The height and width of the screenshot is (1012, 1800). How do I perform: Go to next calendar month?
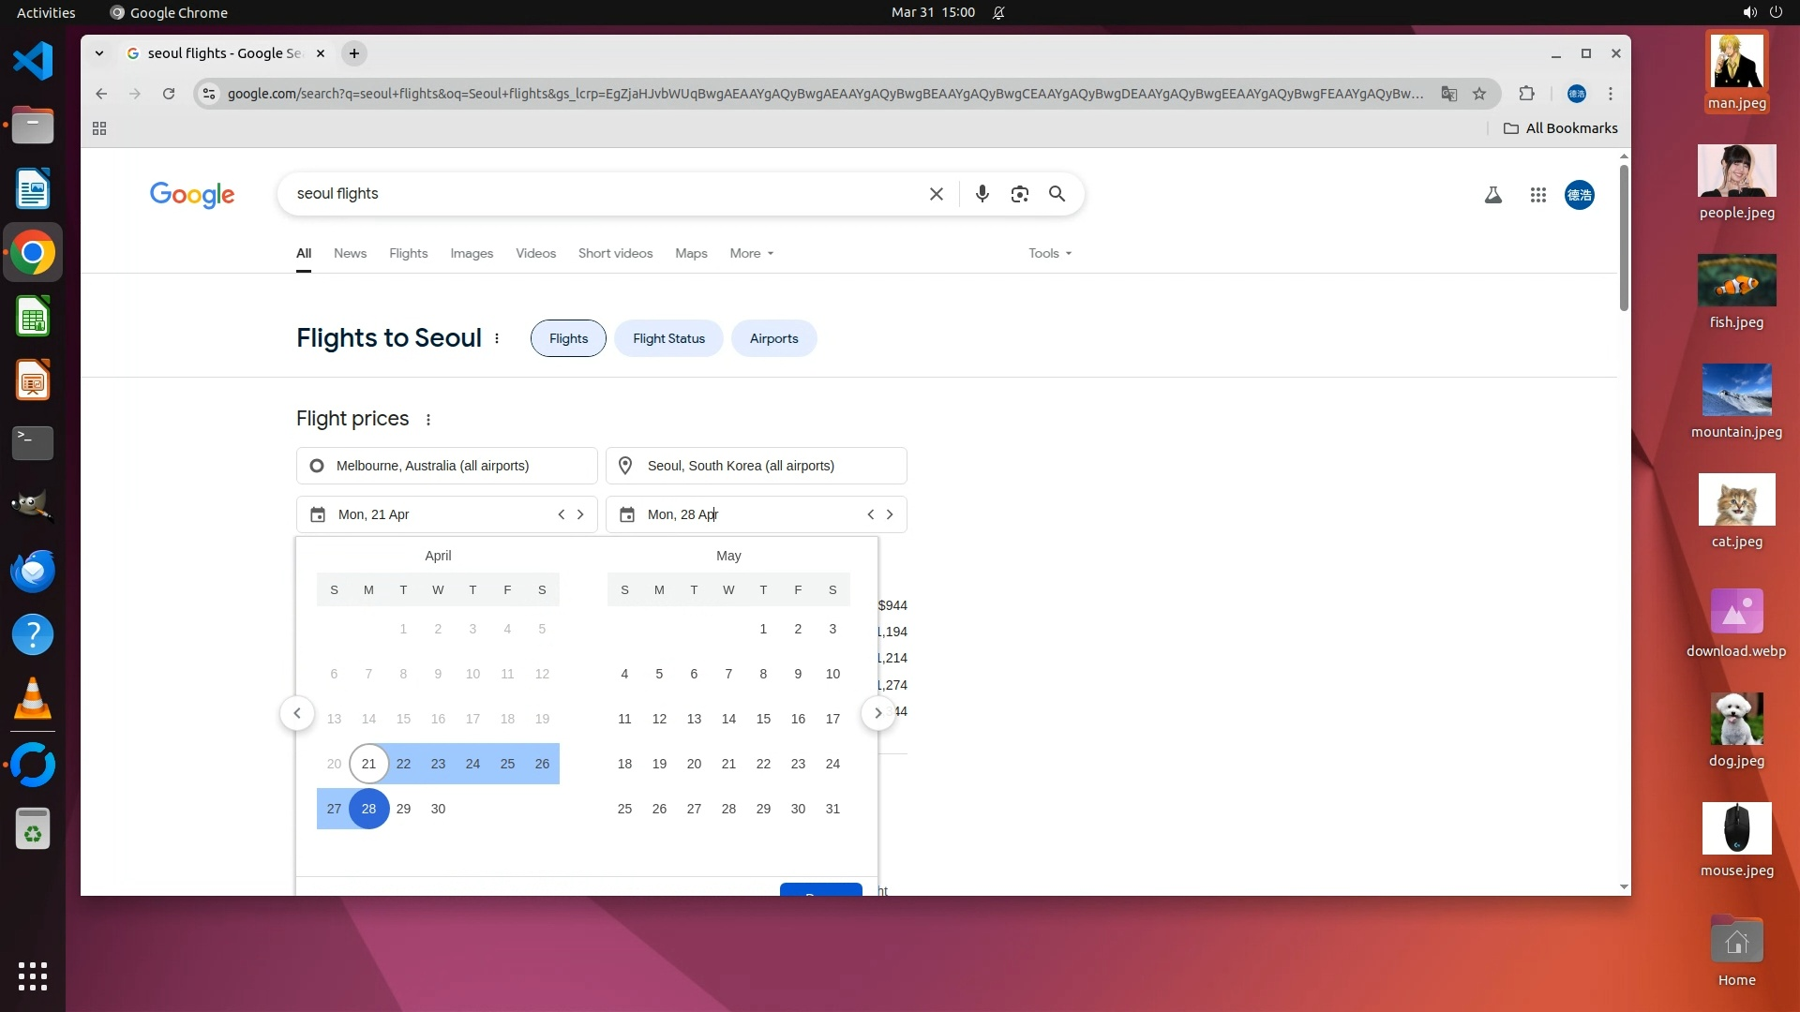click(x=877, y=713)
